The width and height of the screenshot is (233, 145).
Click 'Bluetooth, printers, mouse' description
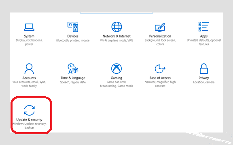pyautogui.click(x=73, y=40)
